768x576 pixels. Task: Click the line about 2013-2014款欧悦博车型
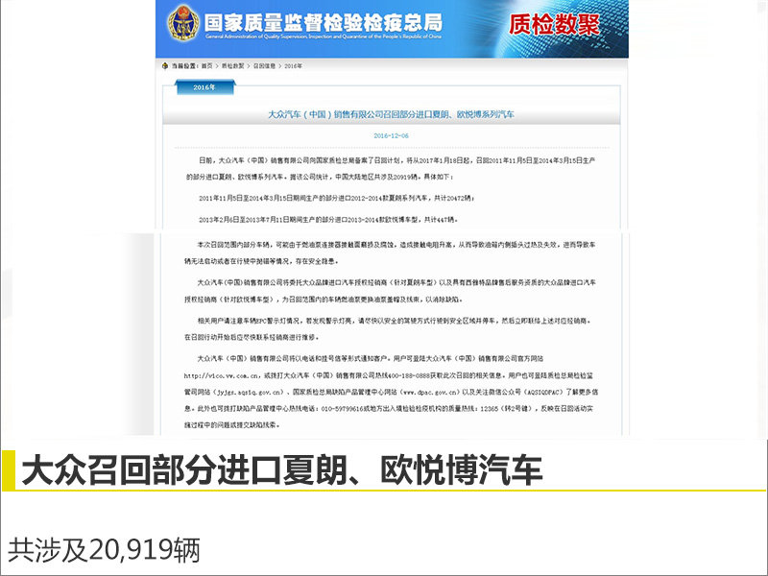(x=328, y=220)
